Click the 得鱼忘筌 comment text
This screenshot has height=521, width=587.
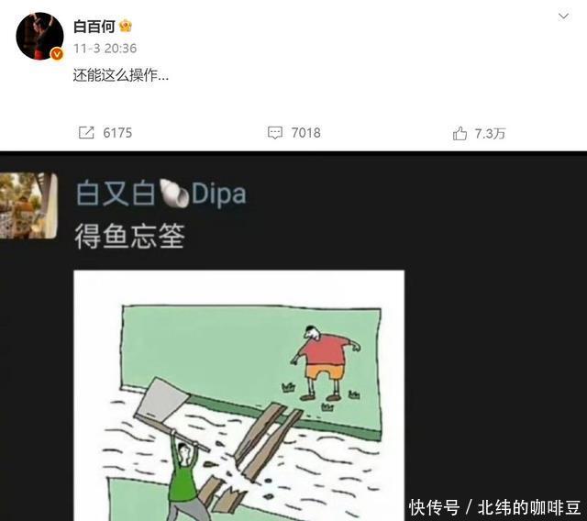[130, 236]
